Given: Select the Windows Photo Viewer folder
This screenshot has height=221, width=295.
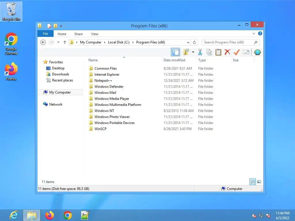Looking at the screenshot, I should 112,117.
